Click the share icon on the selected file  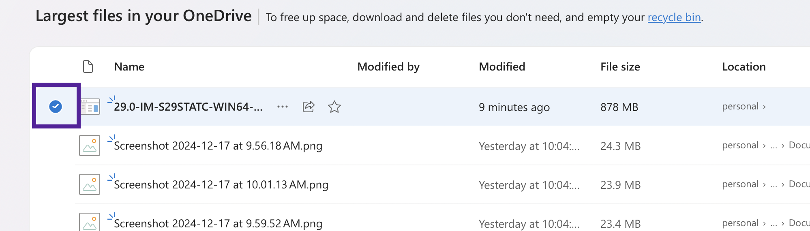coord(309,107)
